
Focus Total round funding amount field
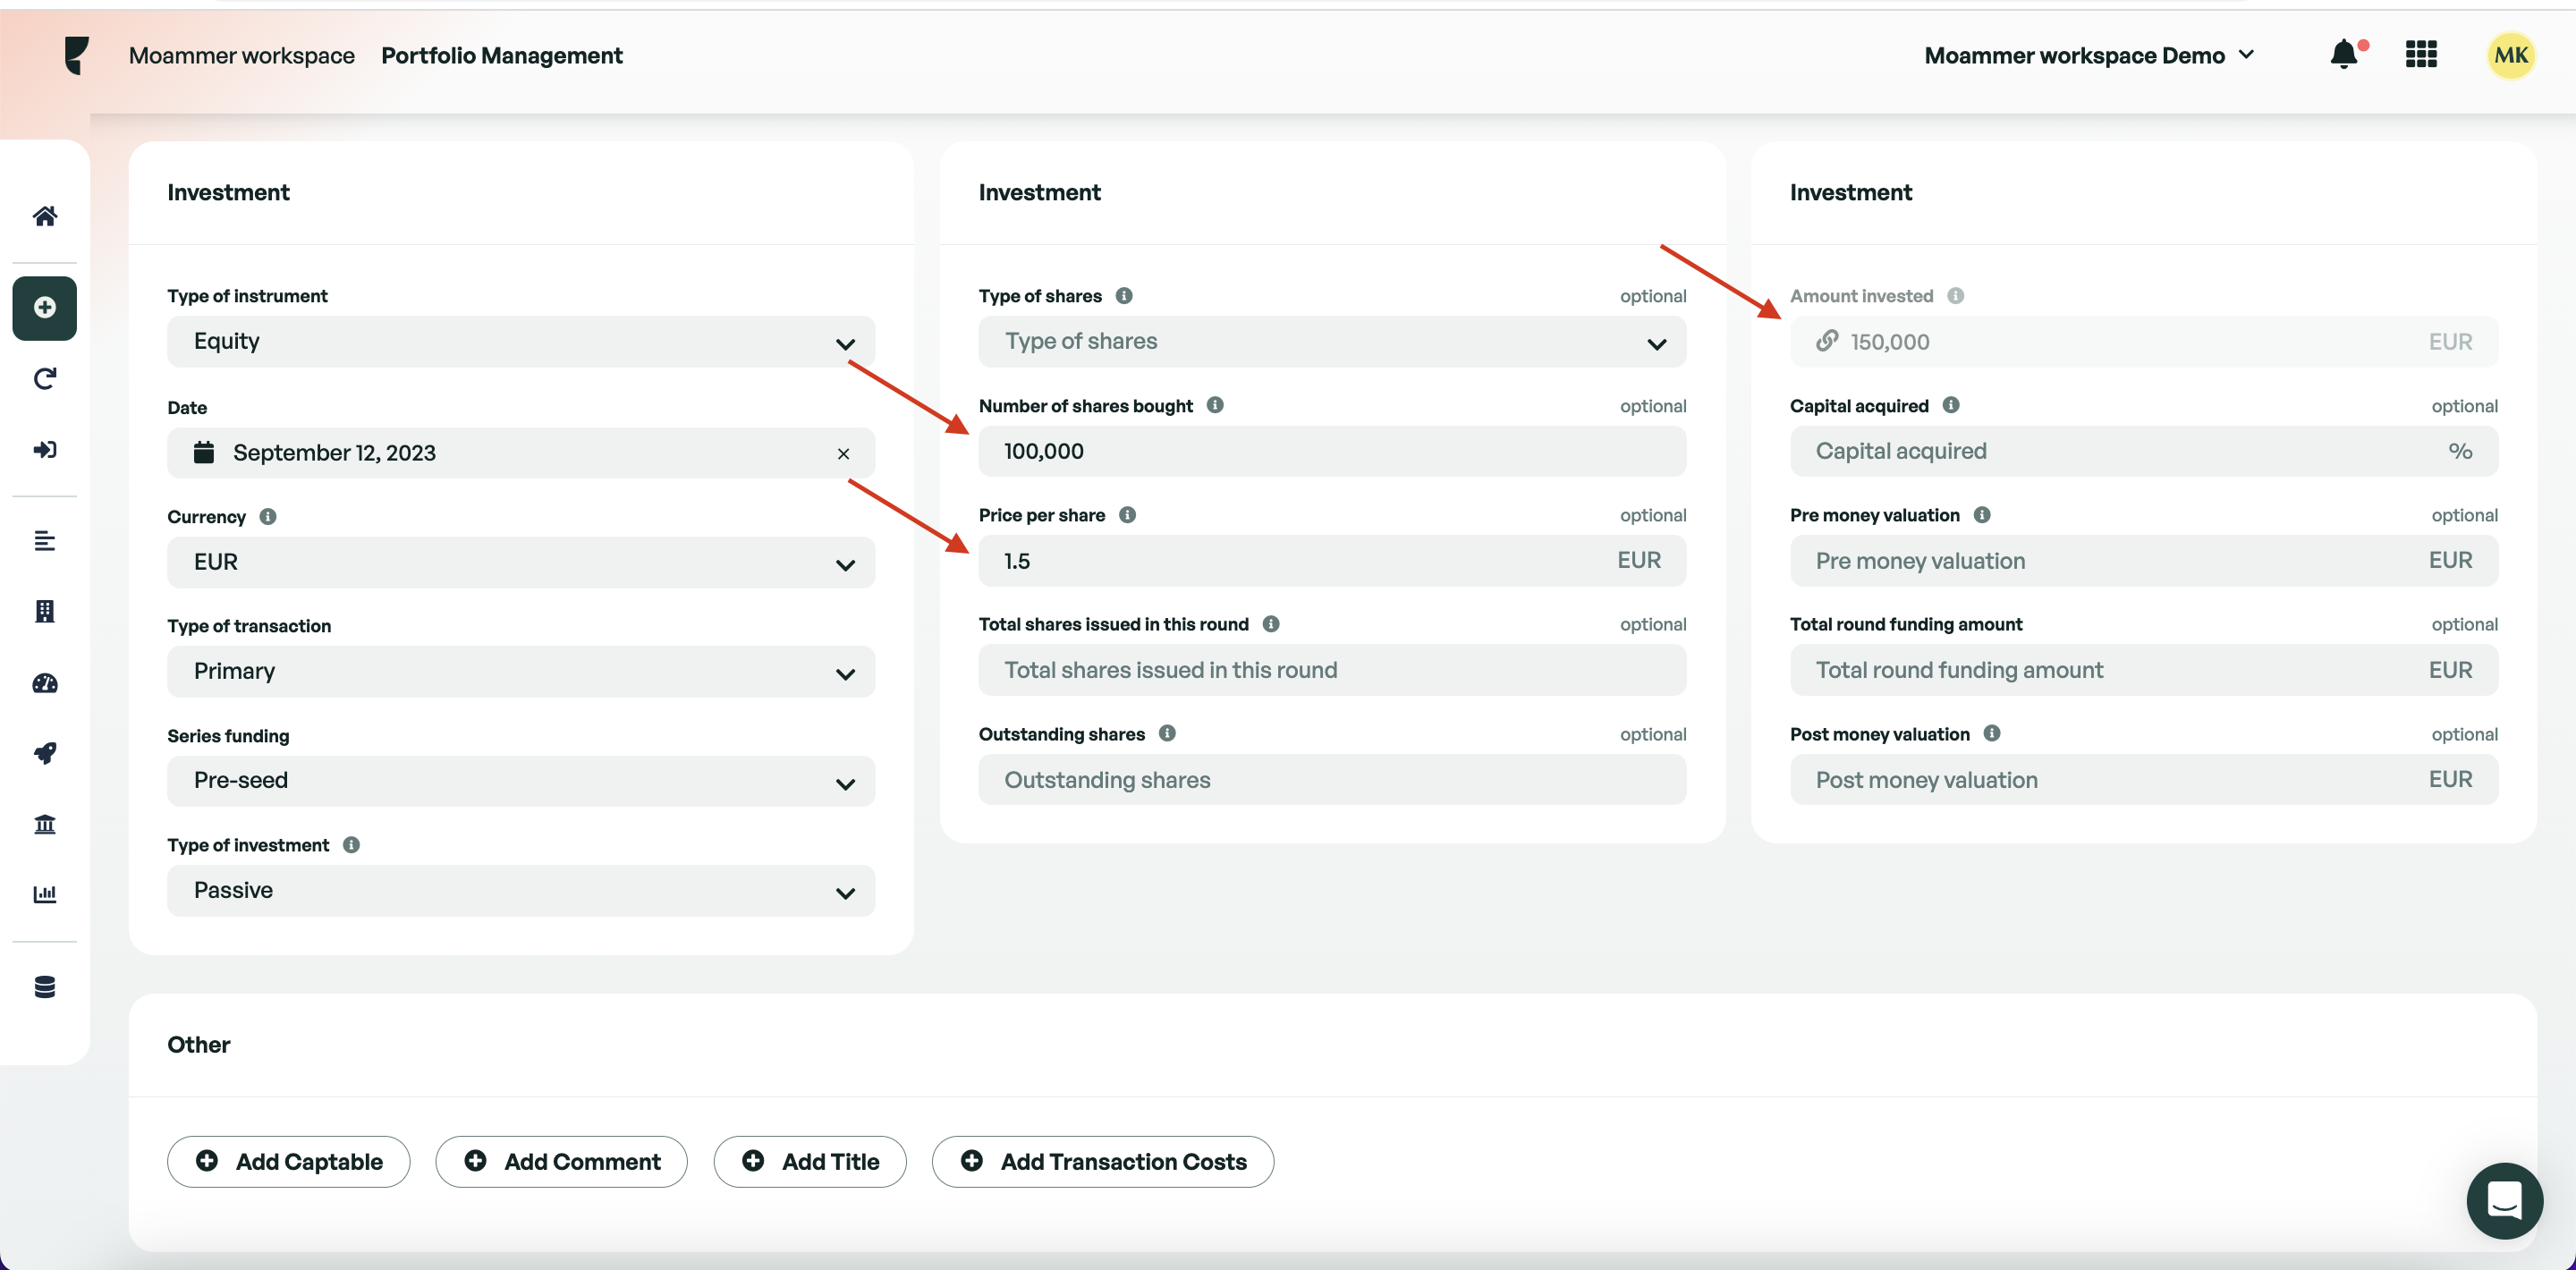pyautogui.click(x=2144, y=671)
